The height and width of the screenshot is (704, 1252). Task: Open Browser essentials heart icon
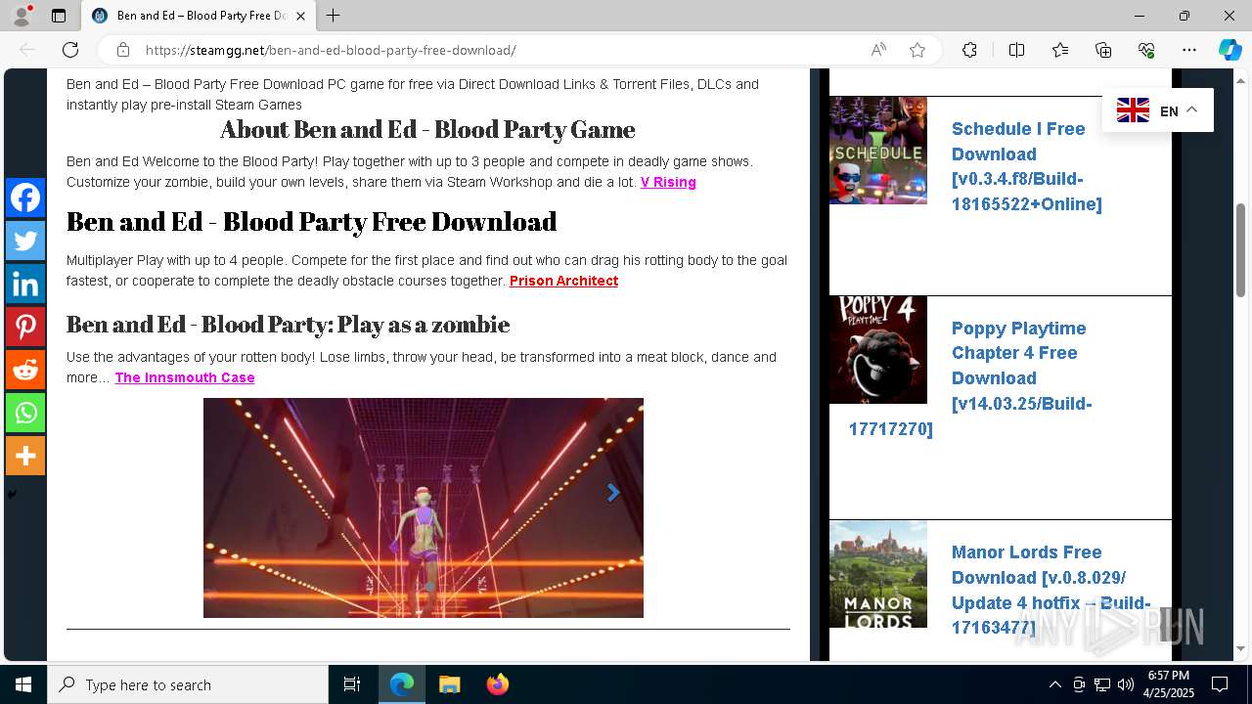pyautogui.click(x=1146, y=50)
